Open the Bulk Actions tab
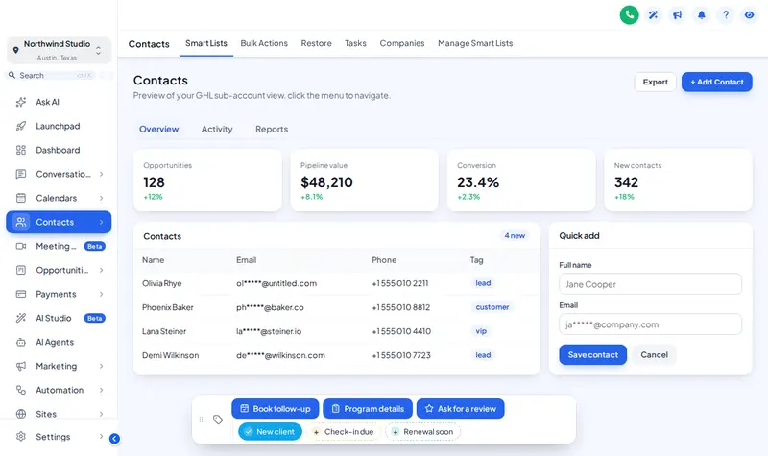Image resolution: width=768 pixels, height=456 pixels. pos(264,43)
